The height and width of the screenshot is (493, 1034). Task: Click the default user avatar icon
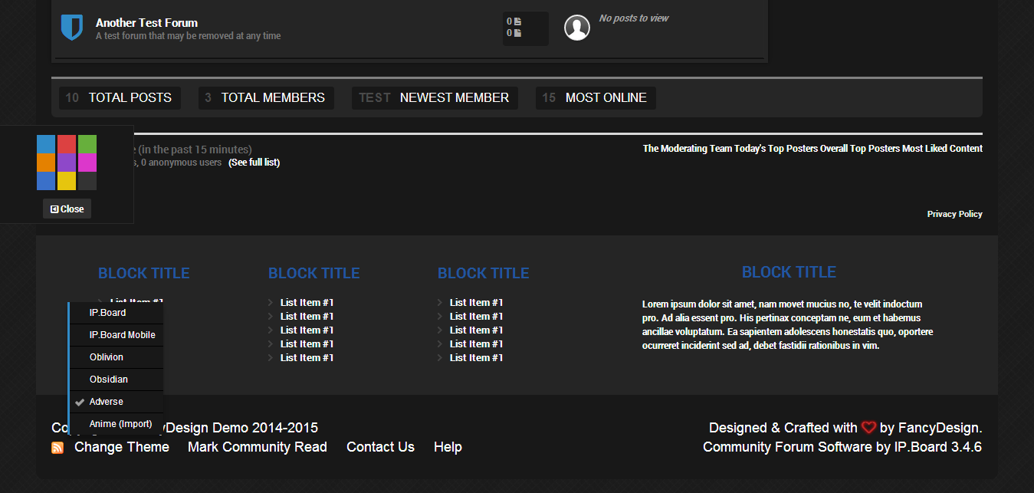[x=576, y=28]
